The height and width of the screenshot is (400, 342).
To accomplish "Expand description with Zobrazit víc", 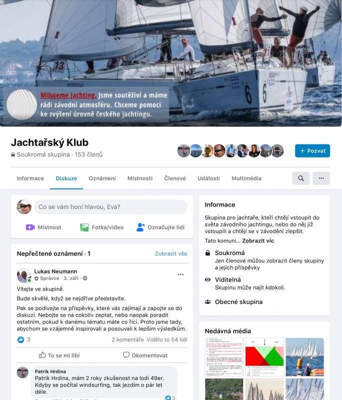I will pos(258,241).
